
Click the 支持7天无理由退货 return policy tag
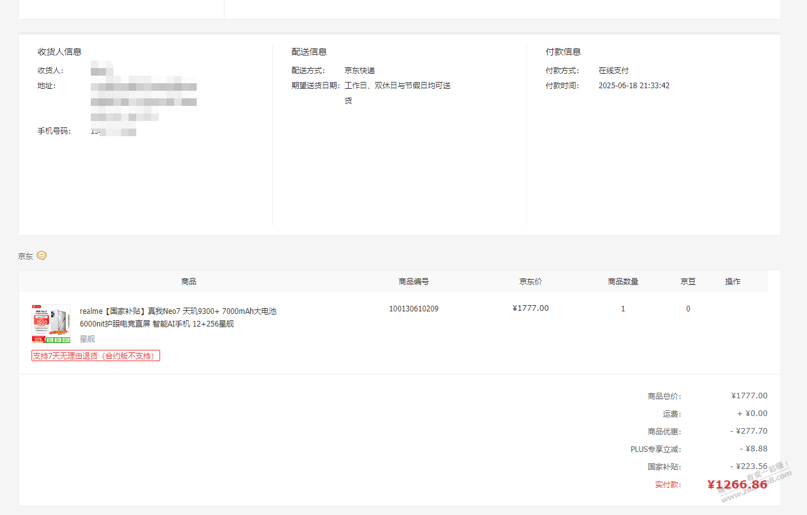click(x=96, y=356)
